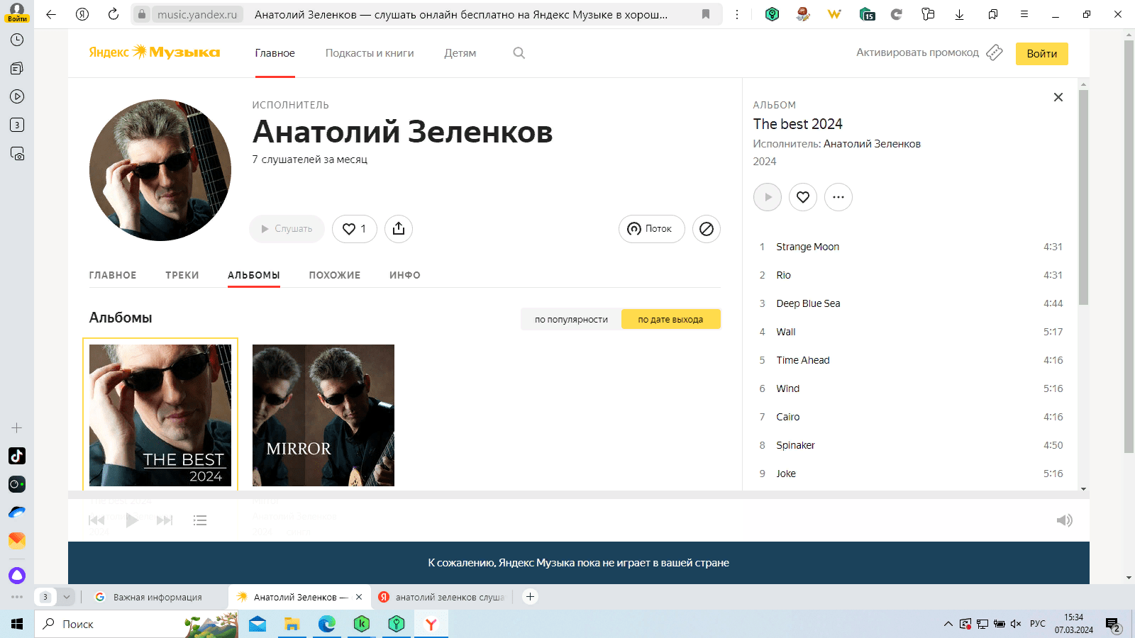1135x638 pixels.
Task: Switch to ТРЕКИ tab
Action: point(182,275)
